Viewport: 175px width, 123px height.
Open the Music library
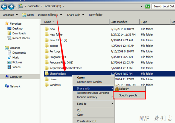16,57
